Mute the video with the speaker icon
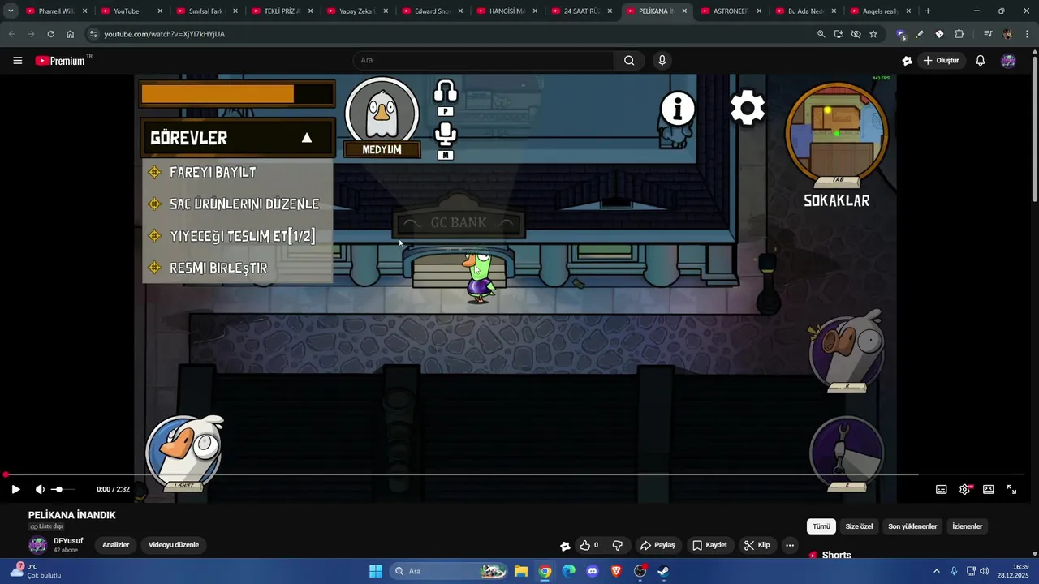1039x584 pixels. point(40,489)
